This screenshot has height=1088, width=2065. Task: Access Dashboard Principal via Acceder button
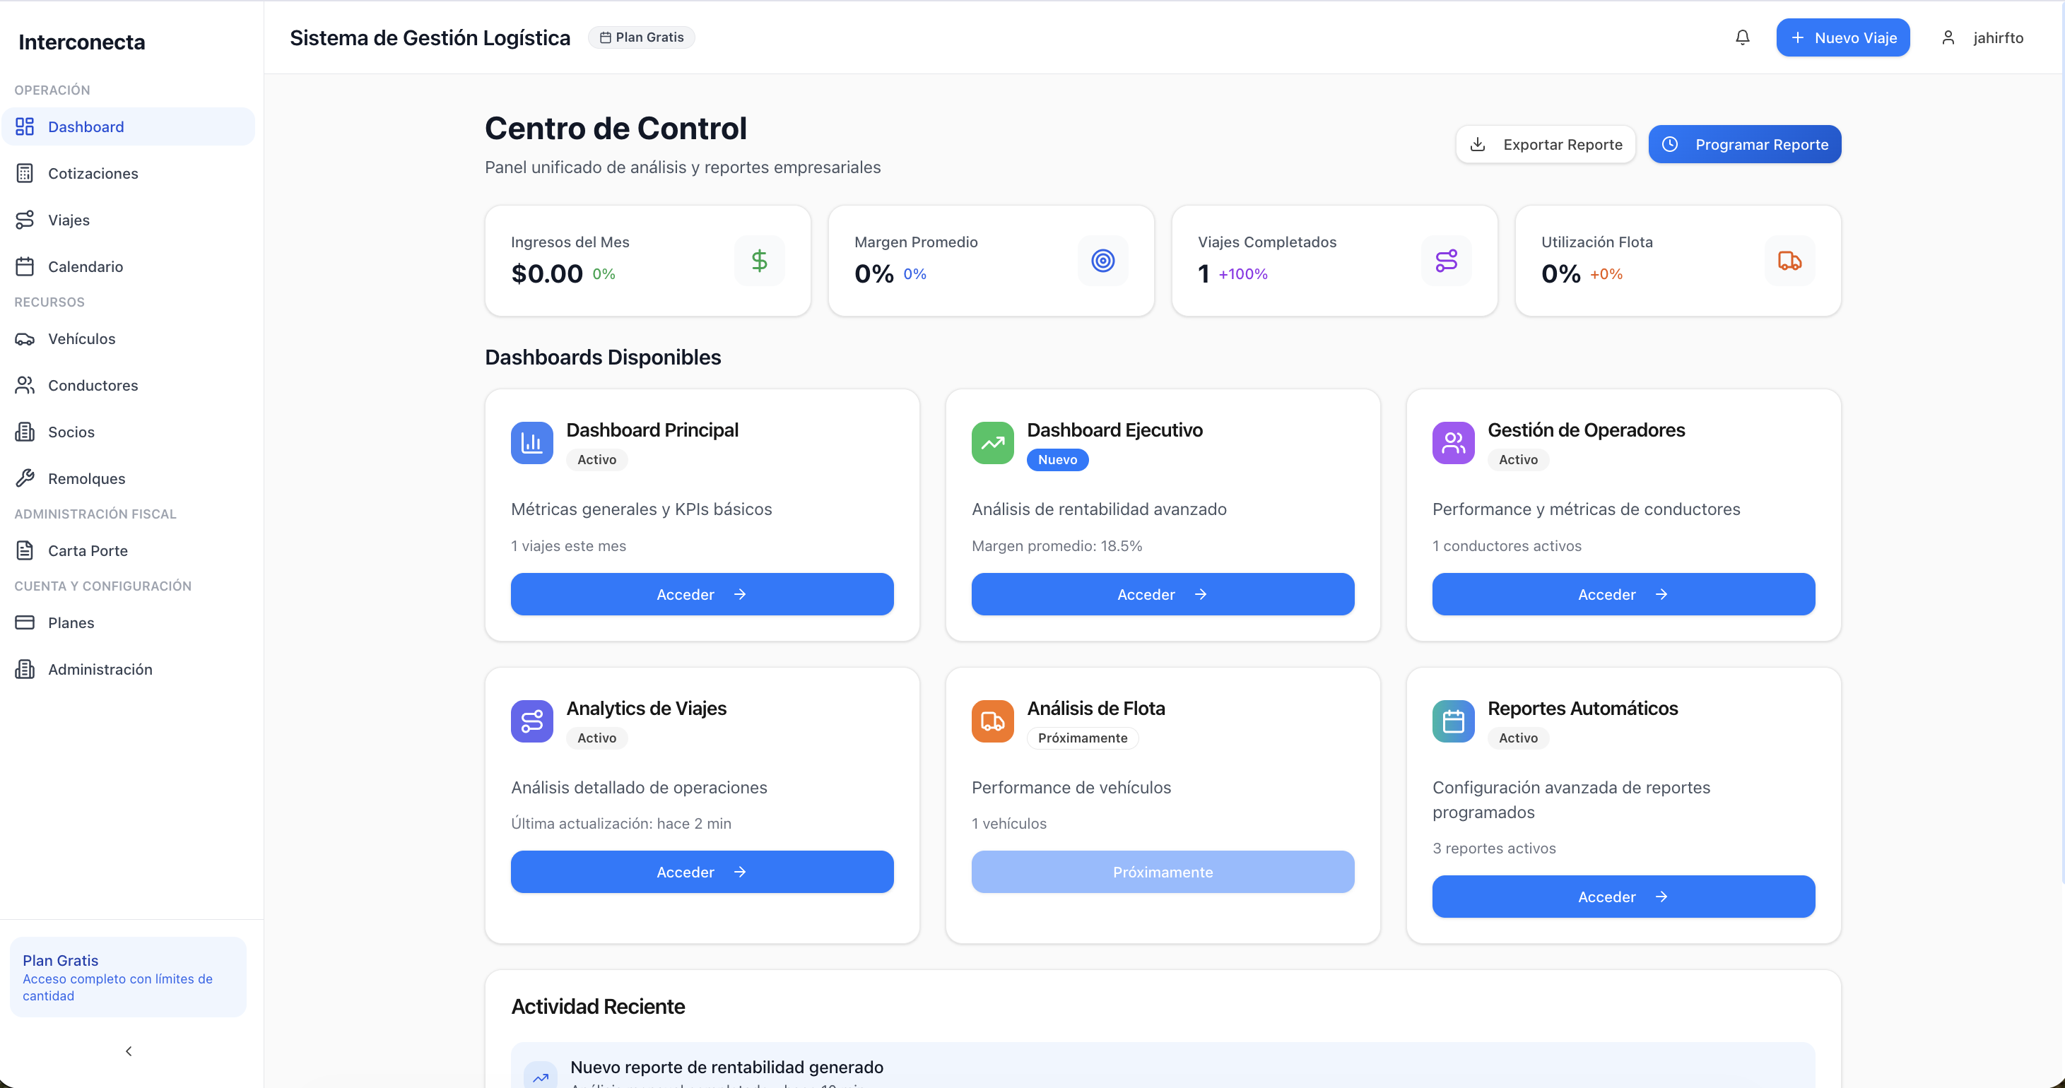(x=702, y=593)
